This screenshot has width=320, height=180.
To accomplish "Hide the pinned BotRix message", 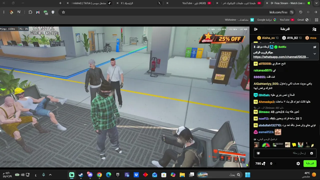I will [315, 47].
